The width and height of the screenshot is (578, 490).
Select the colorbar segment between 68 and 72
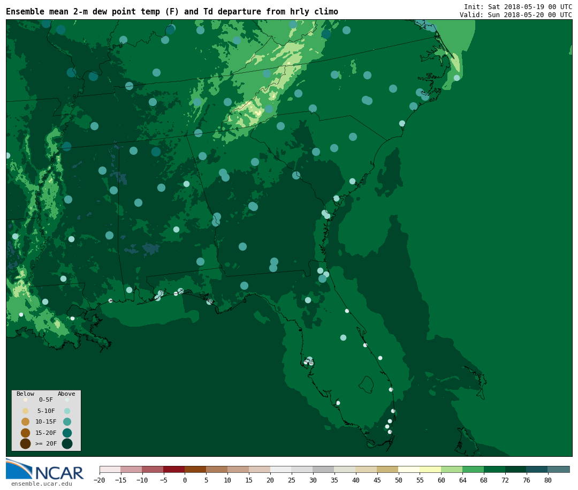[495, 469]
